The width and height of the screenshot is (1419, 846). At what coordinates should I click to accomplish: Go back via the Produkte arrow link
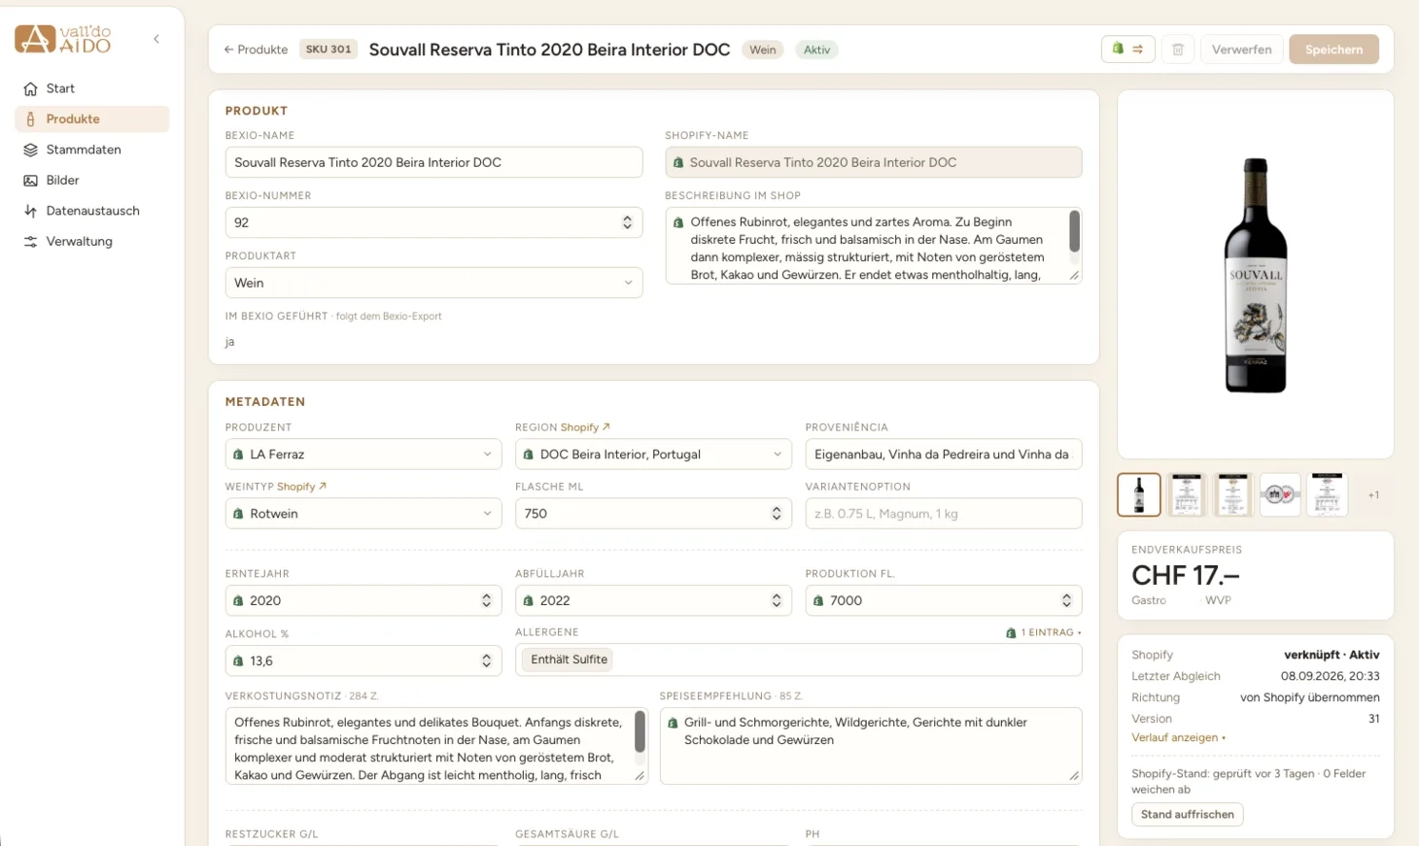tap(256, 50)
